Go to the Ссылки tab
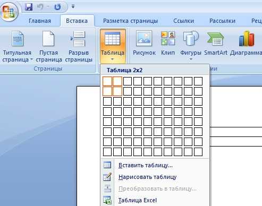 [183, 21]
